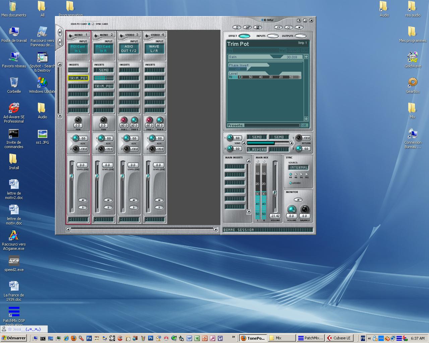
Task: Click waveform icon on Stereo 4 strip
Action: [147, 35]
